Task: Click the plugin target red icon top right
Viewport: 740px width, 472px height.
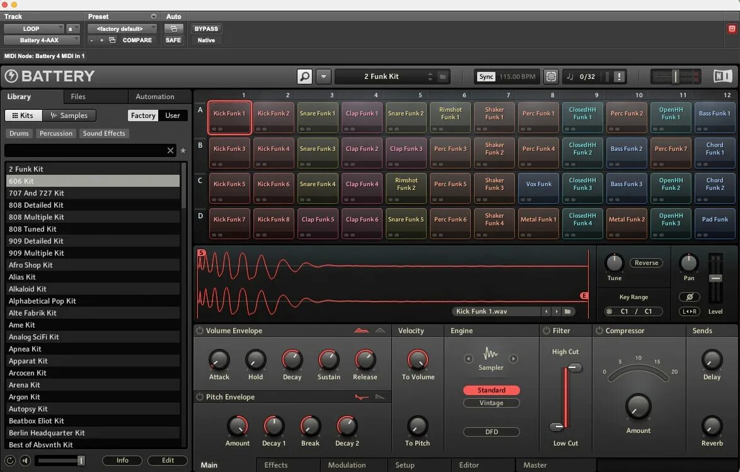Action: [x=732, y=29]
